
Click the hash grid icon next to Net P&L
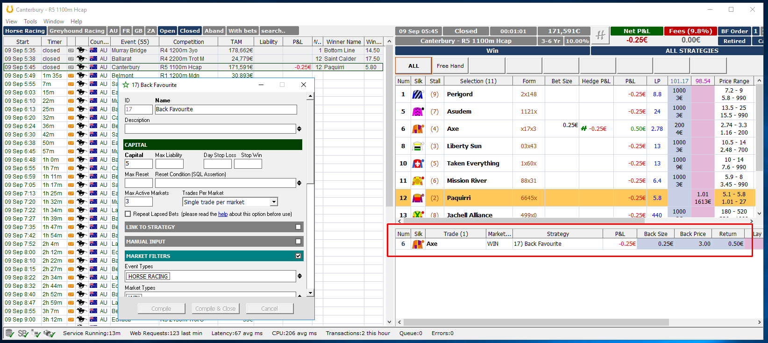[x=600, y=35]
